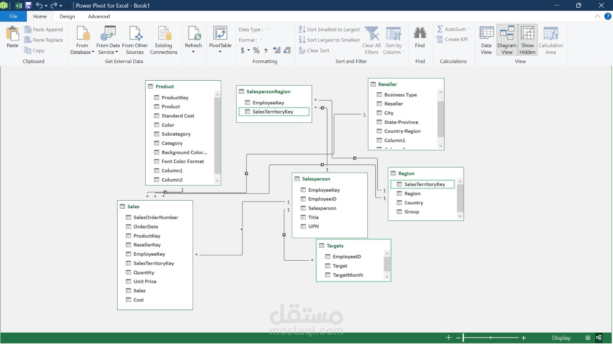This screenshot has width=613, height=344.
Task: Open Existing Connections
Action: pos(164,40)
